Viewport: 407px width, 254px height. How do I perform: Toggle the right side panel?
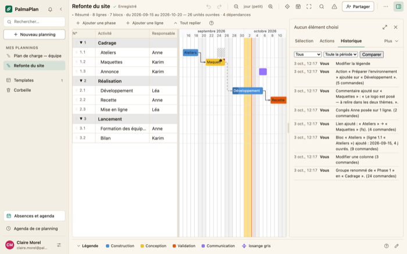398,6
